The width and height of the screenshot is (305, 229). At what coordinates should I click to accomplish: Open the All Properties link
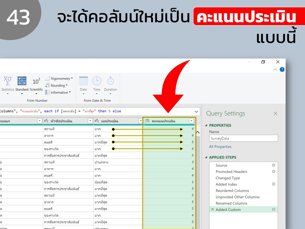(220, 147)
